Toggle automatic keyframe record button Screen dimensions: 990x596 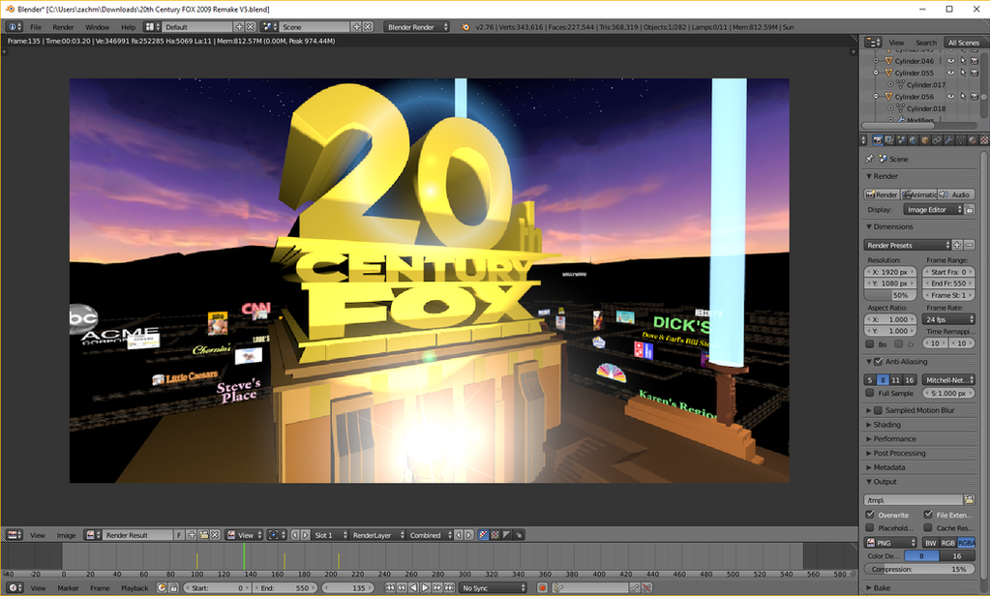(542, 588)
